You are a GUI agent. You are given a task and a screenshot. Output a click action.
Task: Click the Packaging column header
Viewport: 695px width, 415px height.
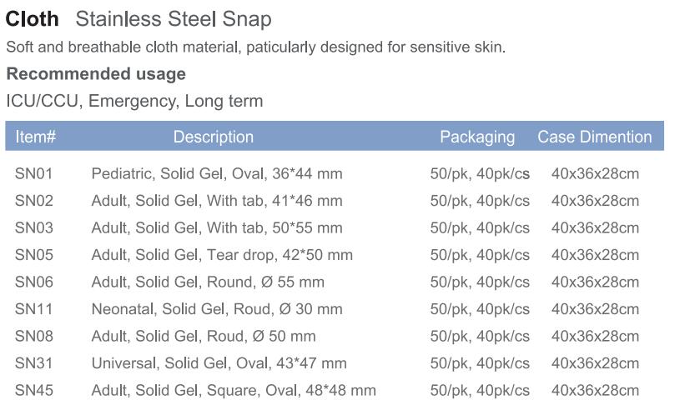[477, 137]
